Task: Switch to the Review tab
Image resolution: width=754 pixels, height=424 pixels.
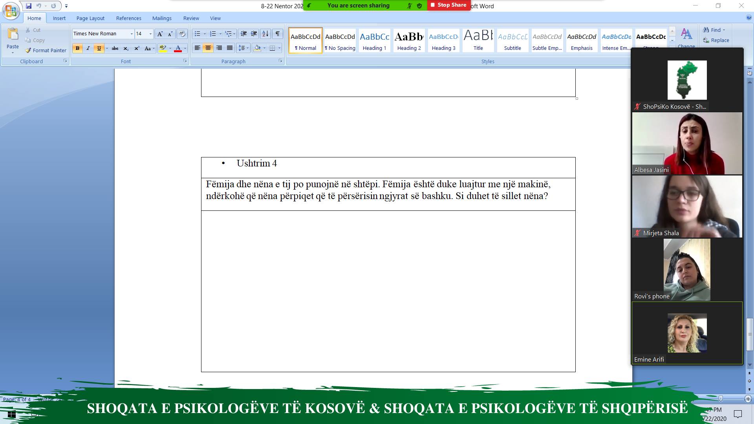Action: point(191,18)
